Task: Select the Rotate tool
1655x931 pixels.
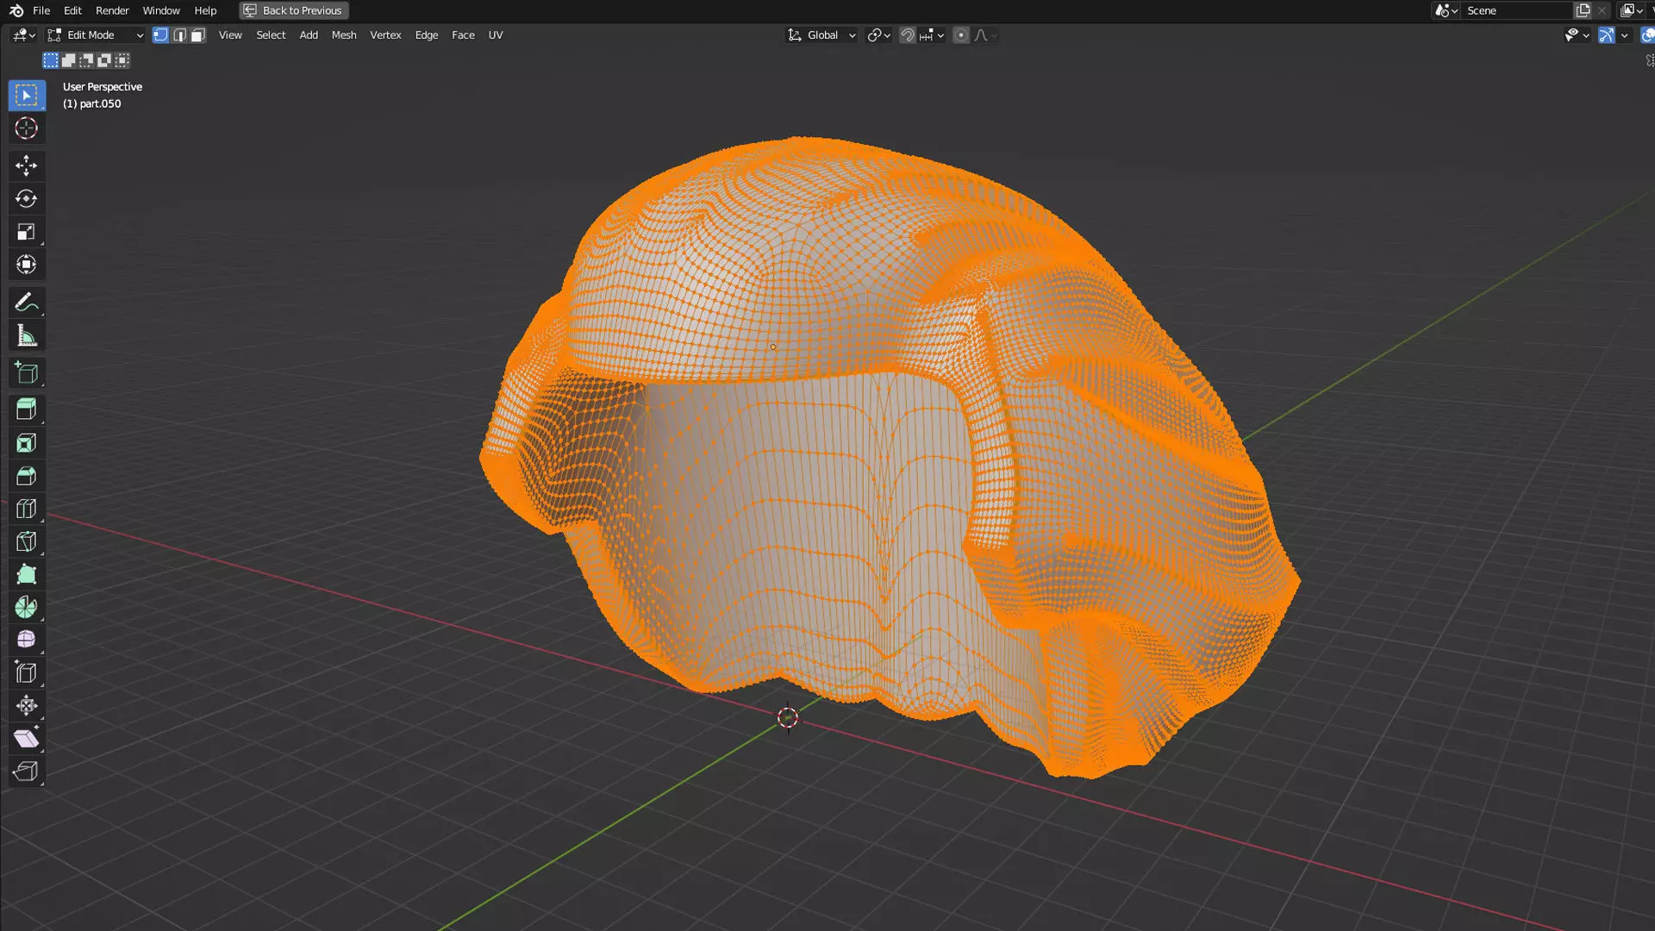Action: pos(26,199)
